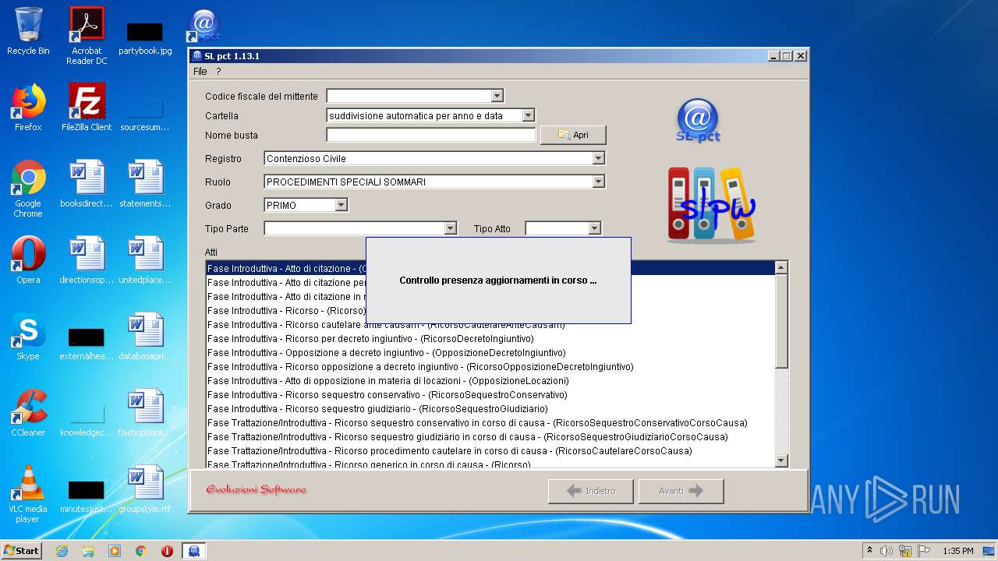Select Ricorso per decreto ingiuntivo row
998x561 pixels.
[490, 339]
